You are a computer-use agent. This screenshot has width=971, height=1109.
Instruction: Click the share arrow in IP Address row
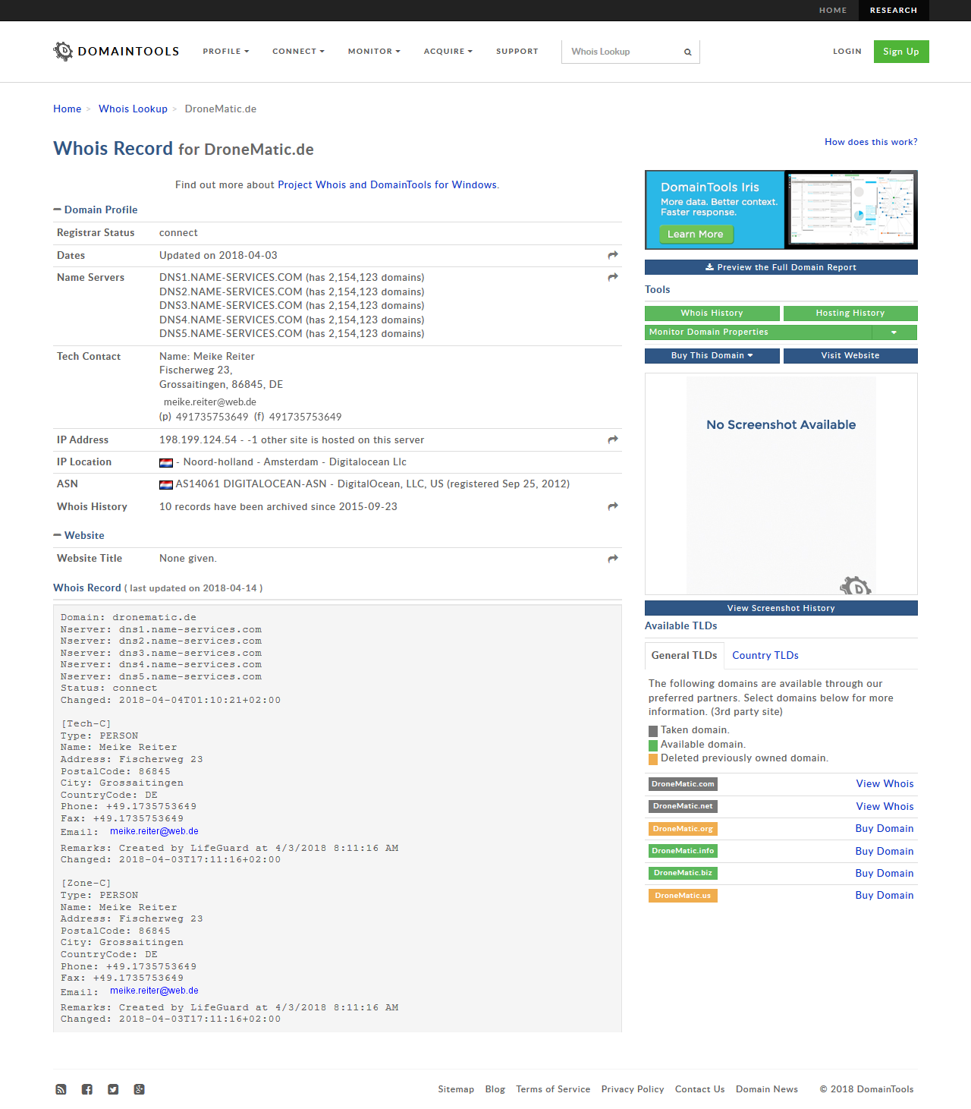tap(613, 440)
